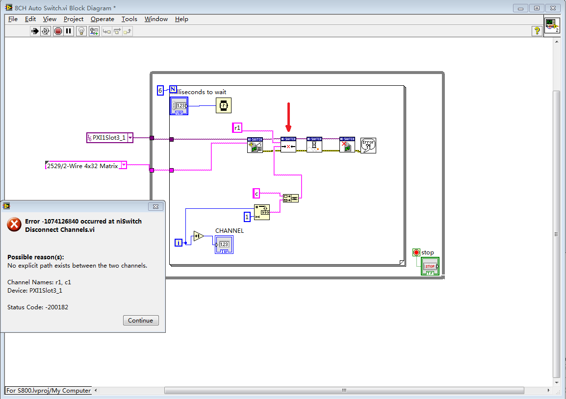Select niSwitch Wait For Debounce VI
Image resolution: width=566 pixels, height=399 pixels.
pos(314,145)
